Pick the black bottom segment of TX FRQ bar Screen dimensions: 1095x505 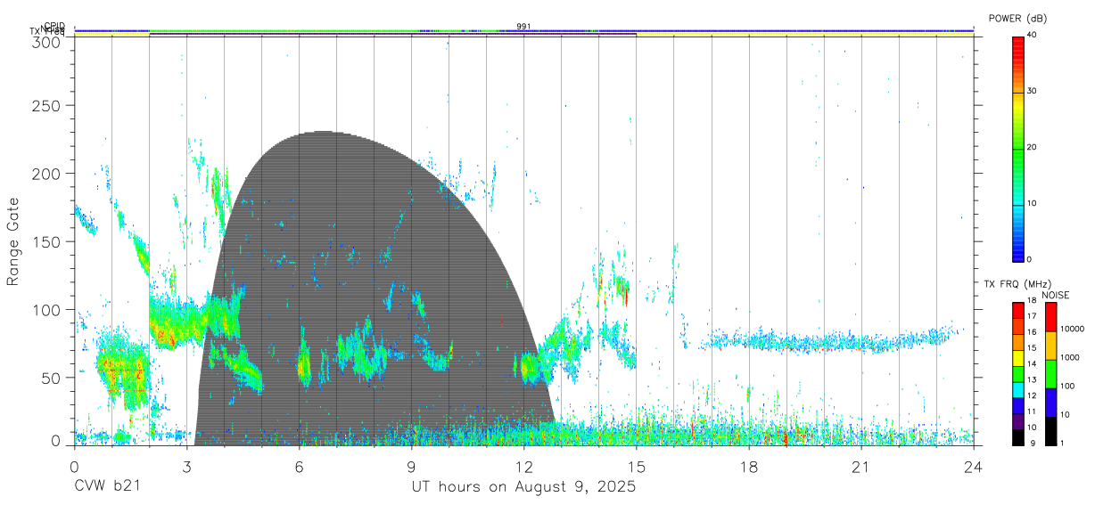click(x=1018, y=439)
